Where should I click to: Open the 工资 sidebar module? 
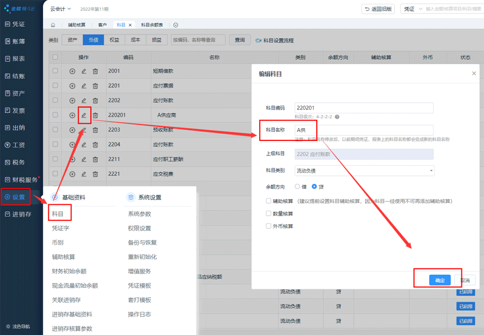[15, 145]
